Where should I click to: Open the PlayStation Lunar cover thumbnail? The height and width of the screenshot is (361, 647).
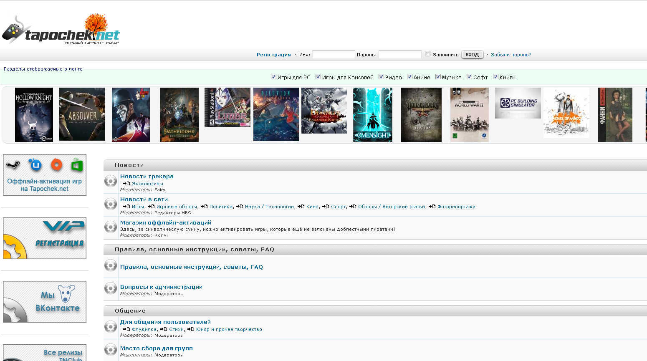click(x=227, y=107)
